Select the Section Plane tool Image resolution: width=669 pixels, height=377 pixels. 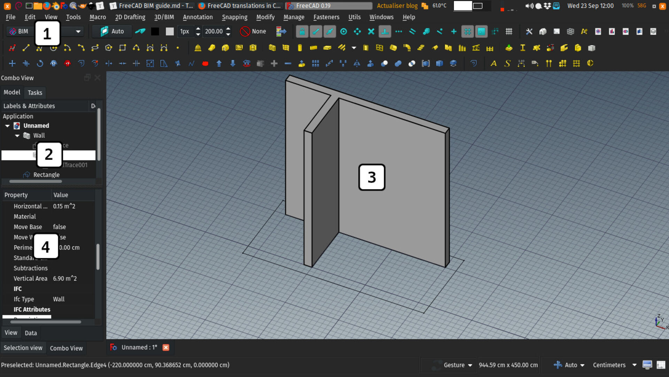[590, 63]
